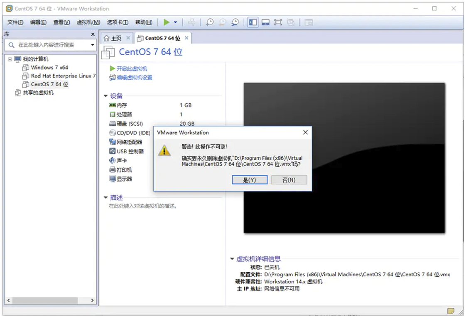Select the CD/DVD (IDE) device row
The width and height of the screenshot is (466, 317).
(130, 133)
